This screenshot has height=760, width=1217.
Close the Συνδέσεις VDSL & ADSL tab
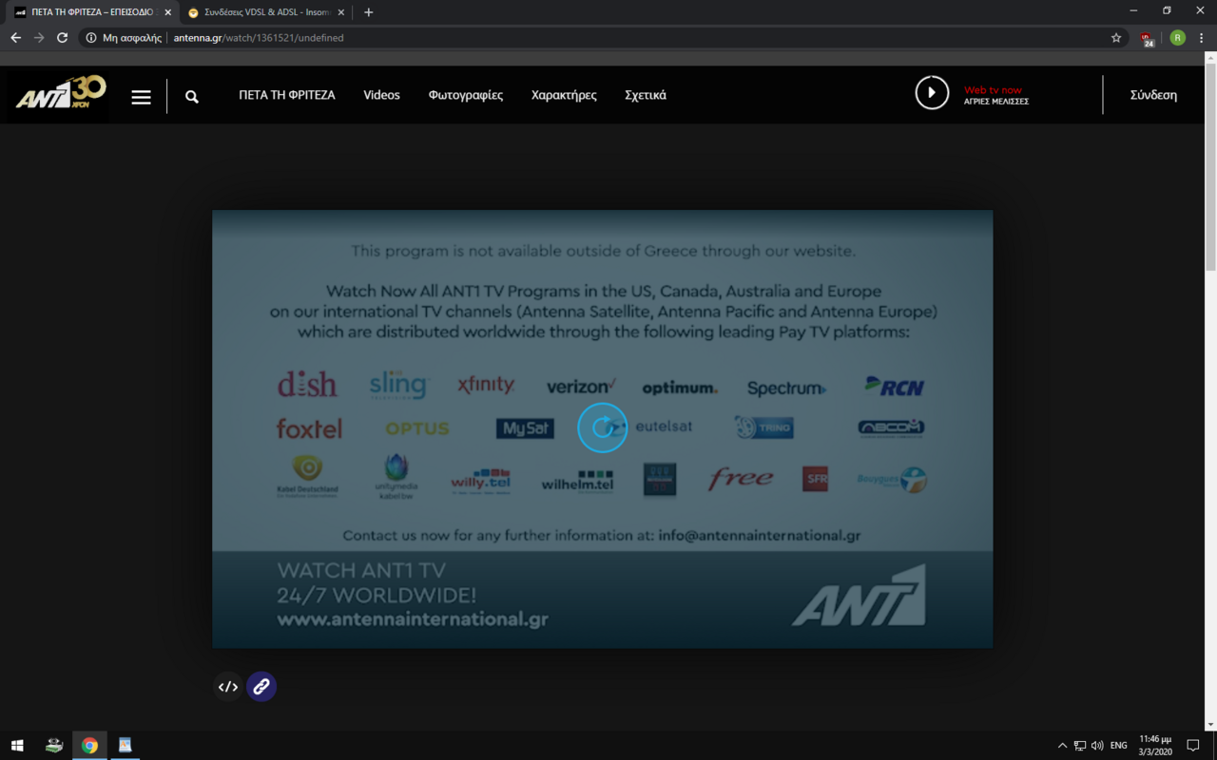click(341, 12)
